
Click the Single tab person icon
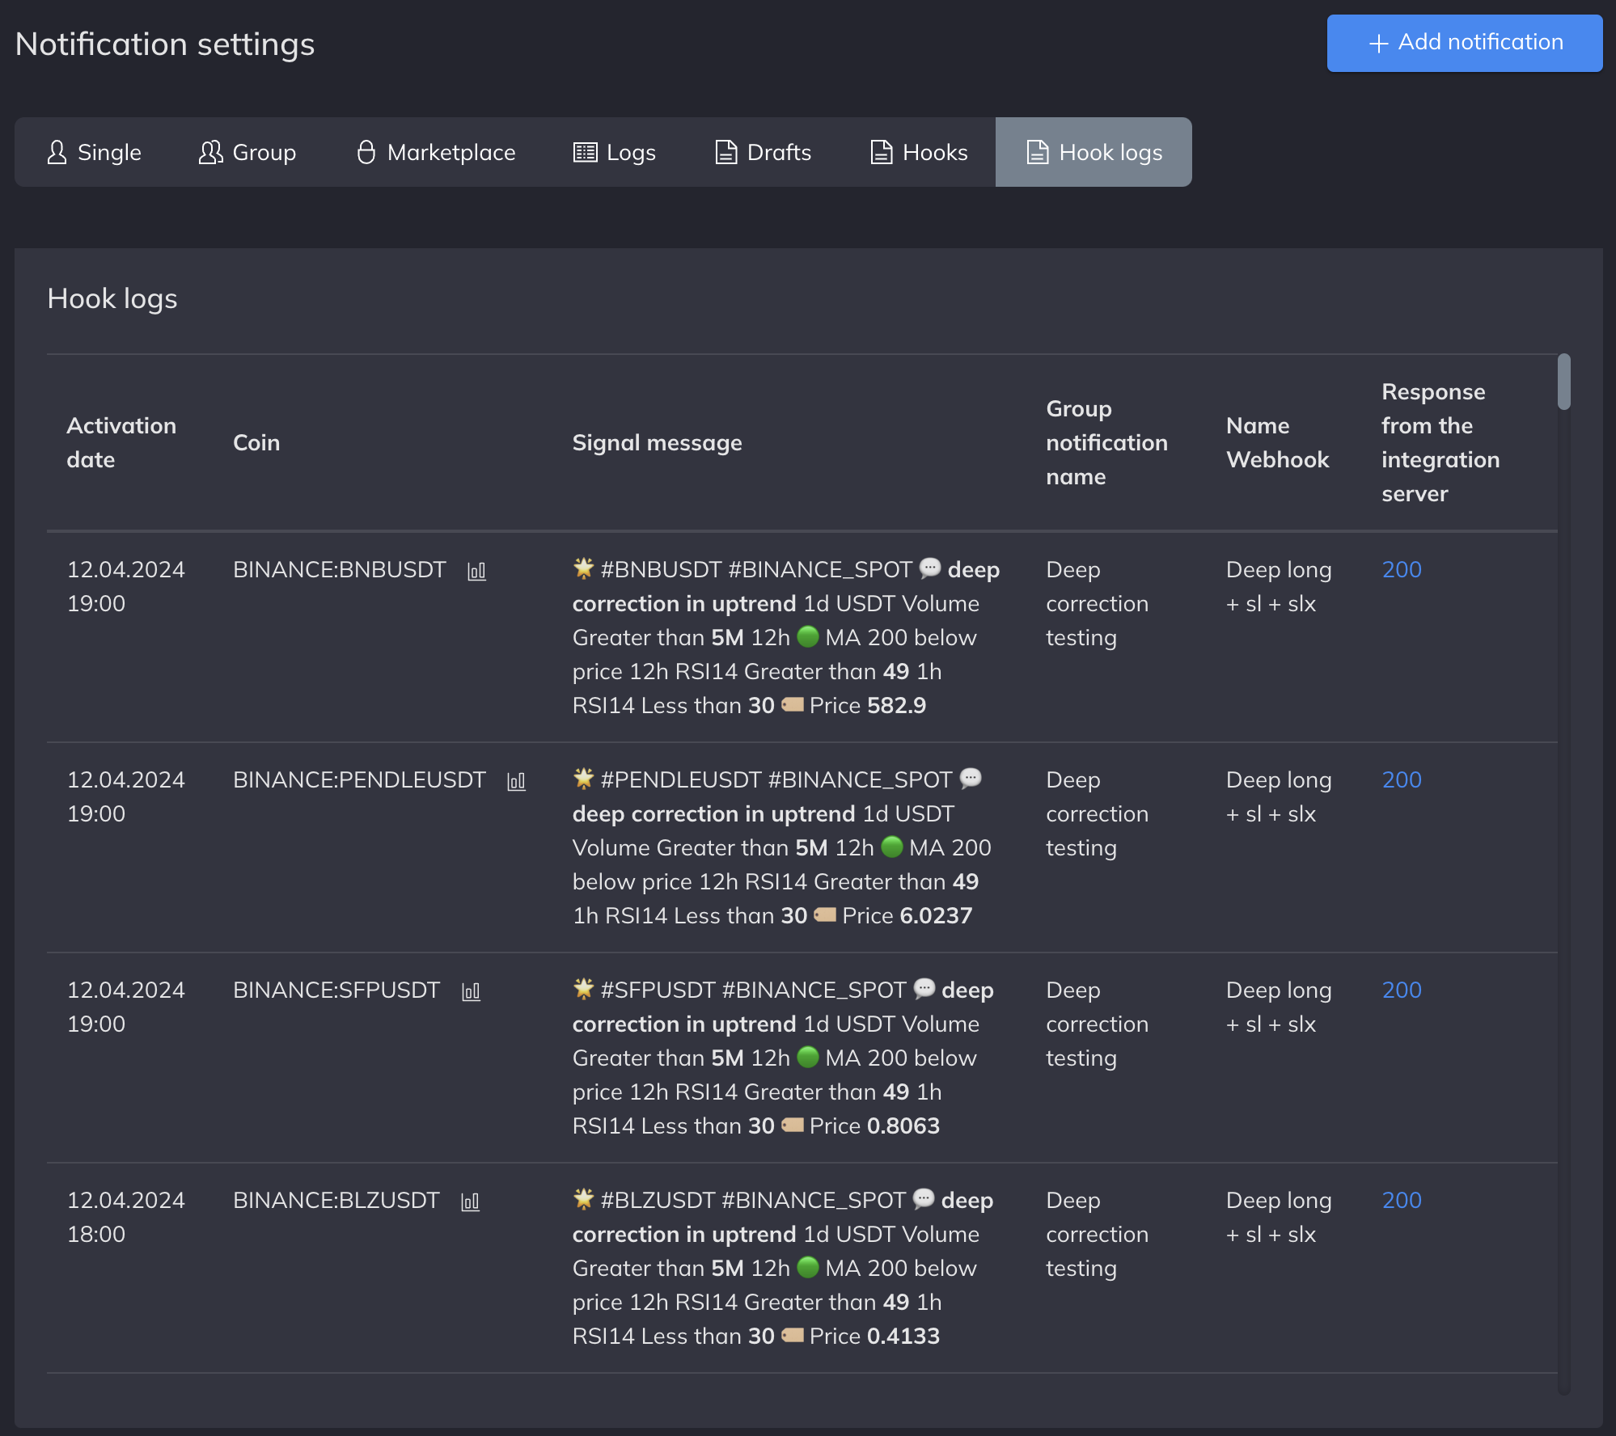click(x=57, y=152)
